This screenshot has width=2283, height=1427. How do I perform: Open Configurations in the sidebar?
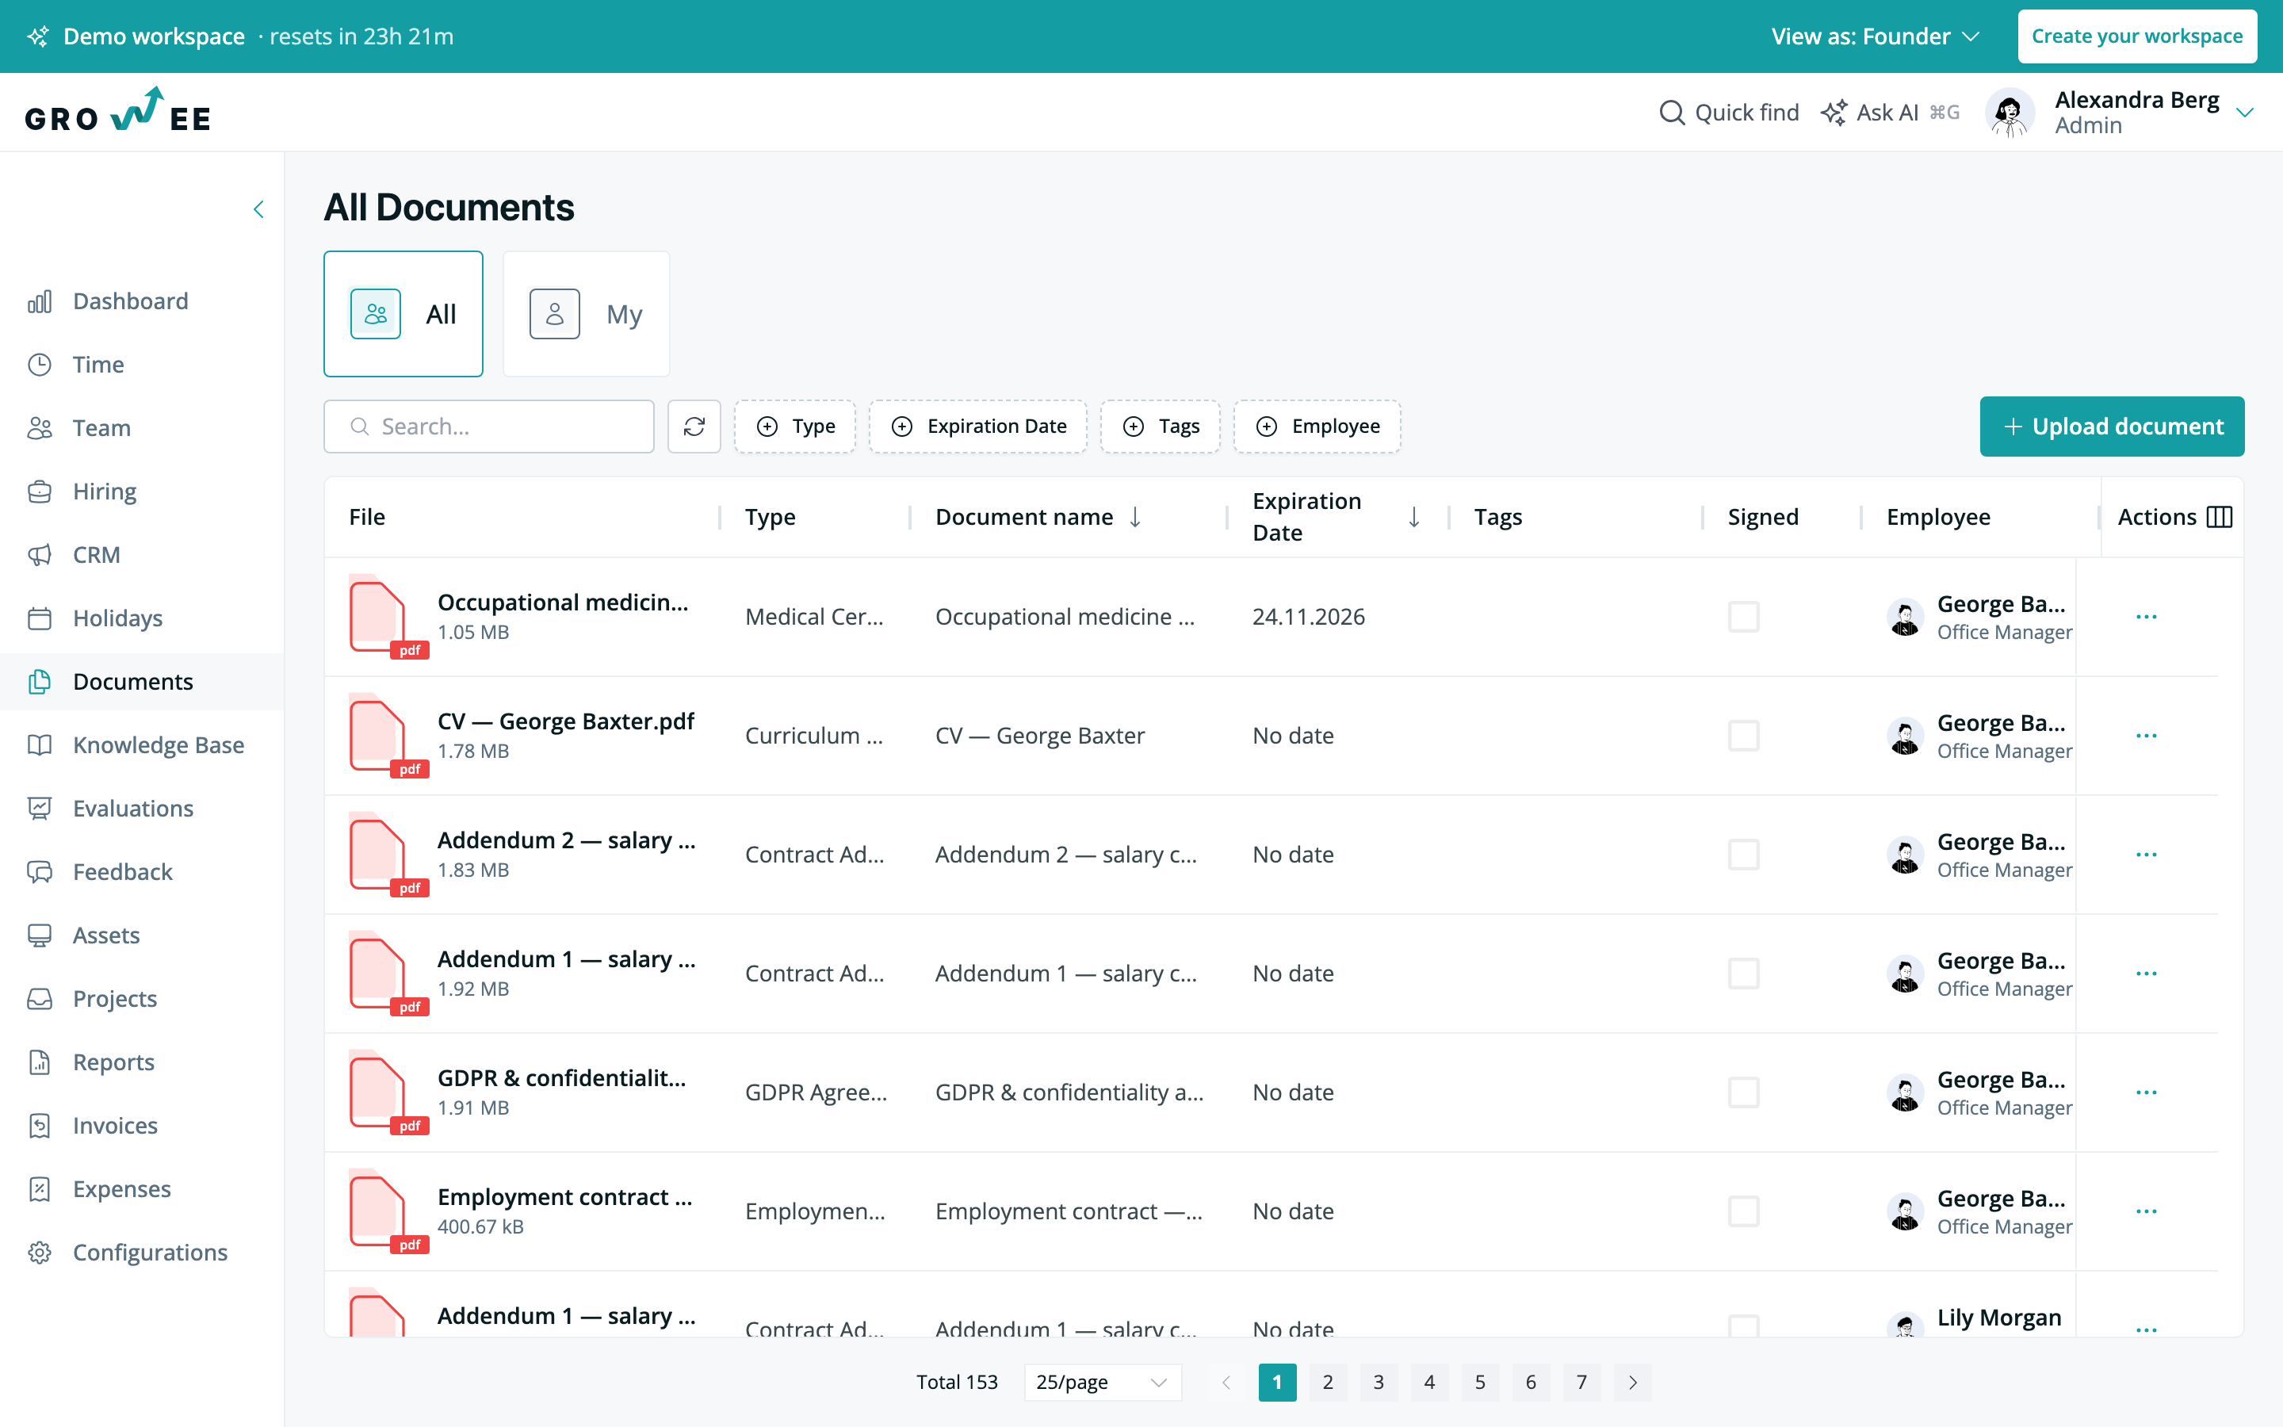(142, 1253)
